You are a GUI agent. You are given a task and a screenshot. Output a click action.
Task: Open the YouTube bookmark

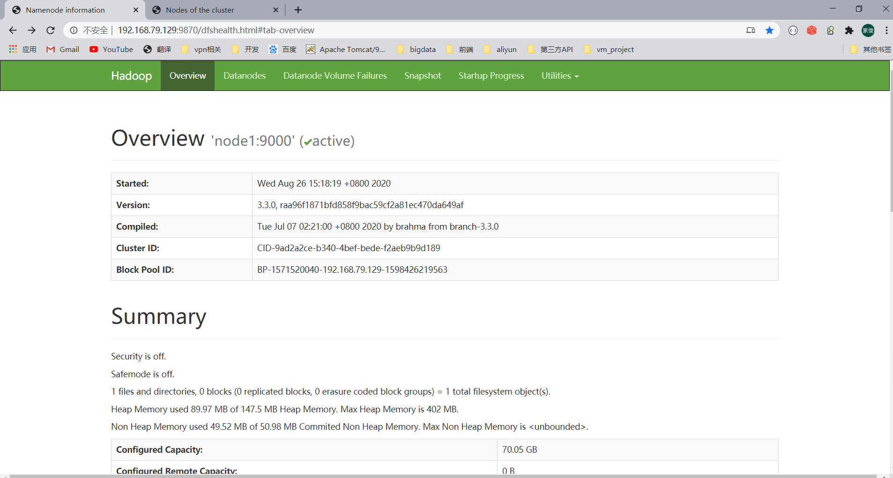(x=111, y=49)
